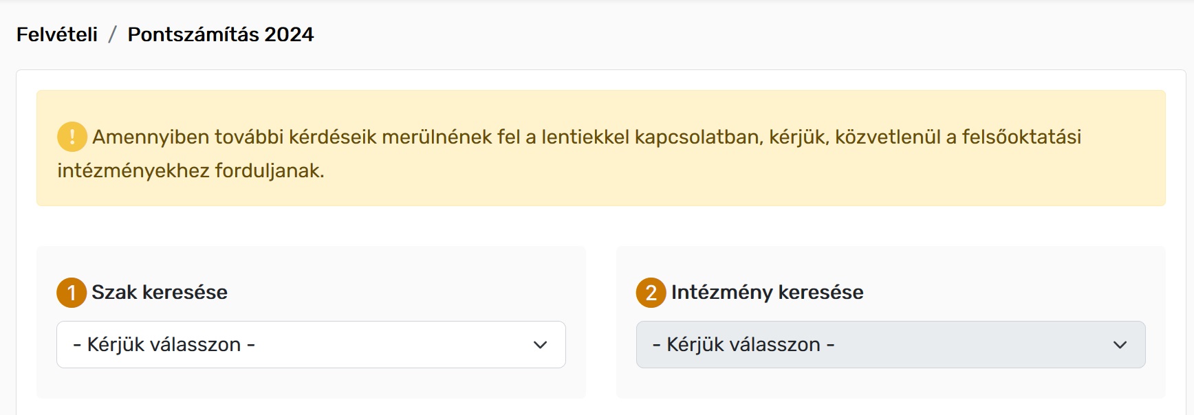Click the chevron arrow in Szak dropdown
This screenshot has width=1194, height=415.
point(541,345)
